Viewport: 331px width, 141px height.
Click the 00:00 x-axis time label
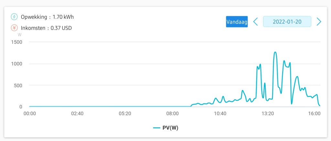coord(30,114)
